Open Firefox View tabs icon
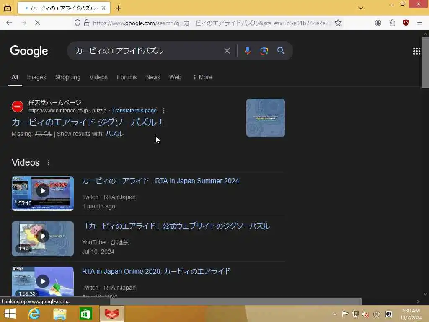 point(8,8)
